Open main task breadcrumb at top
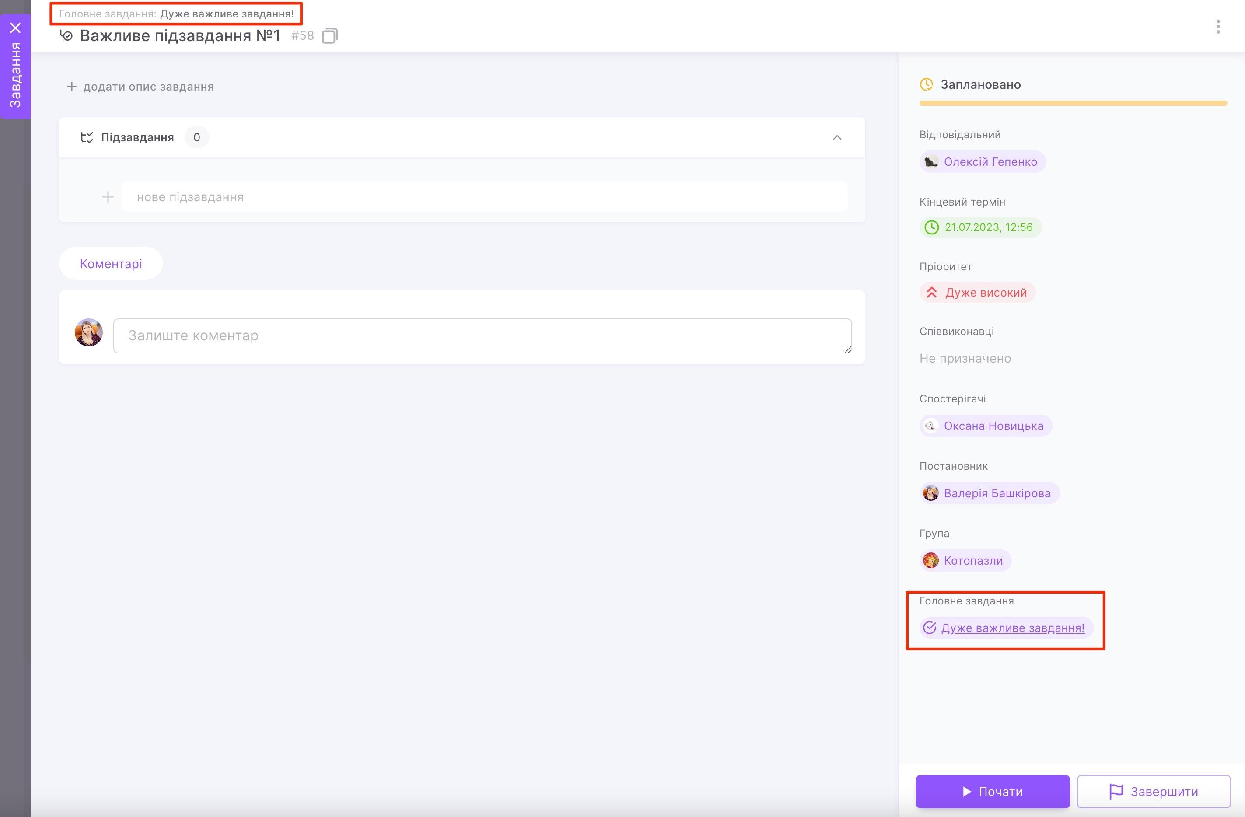The width and height of the screenshot is (1245, 817). (227, 14)
